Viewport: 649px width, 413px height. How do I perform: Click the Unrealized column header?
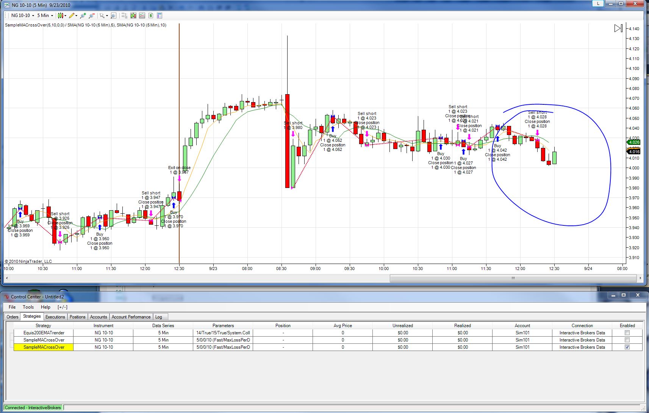point(403,326)
